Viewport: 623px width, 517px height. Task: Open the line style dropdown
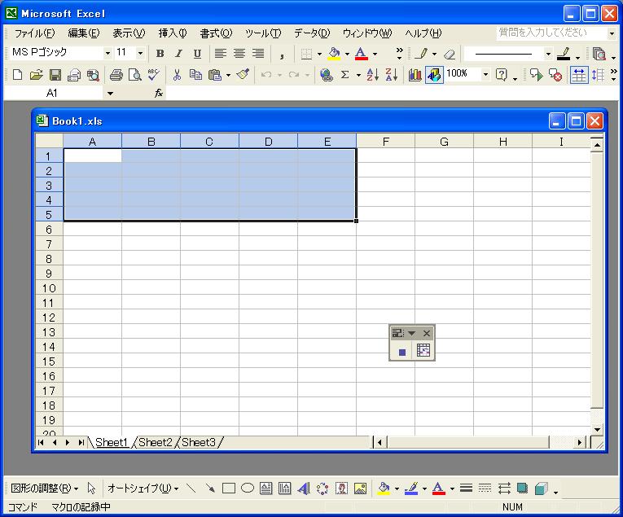click(x=548, y=54)
